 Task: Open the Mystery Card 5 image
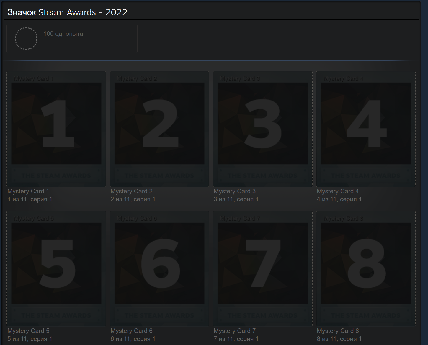pos(56,268)
